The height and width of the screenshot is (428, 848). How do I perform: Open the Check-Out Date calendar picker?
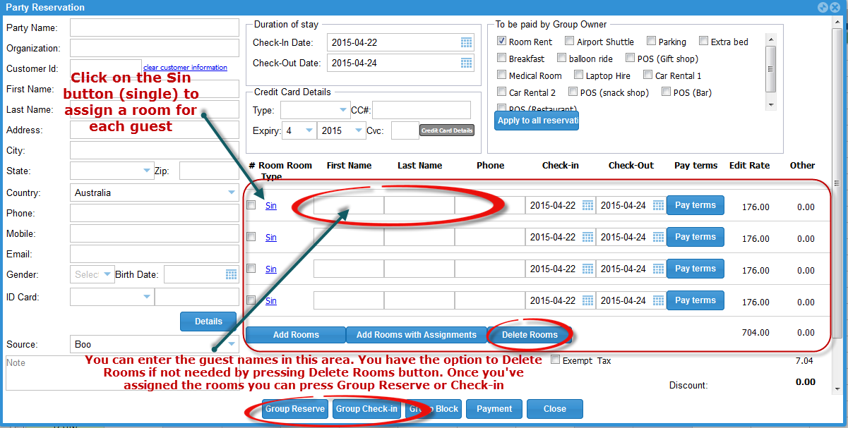(x=466, y=63)
